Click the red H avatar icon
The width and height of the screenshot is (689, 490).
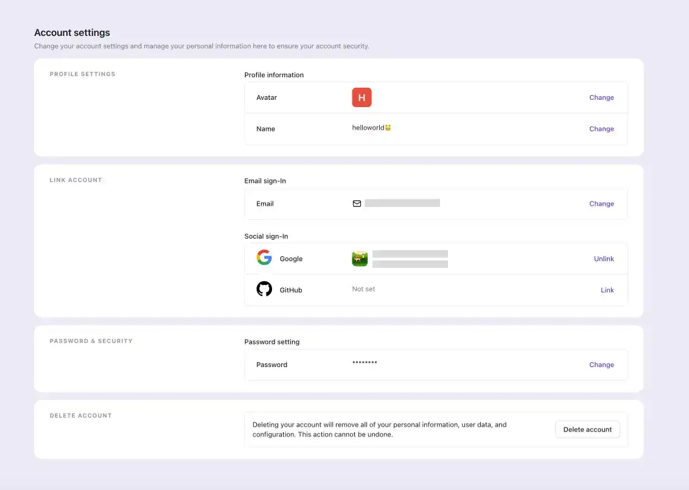[x=362, y=97]
